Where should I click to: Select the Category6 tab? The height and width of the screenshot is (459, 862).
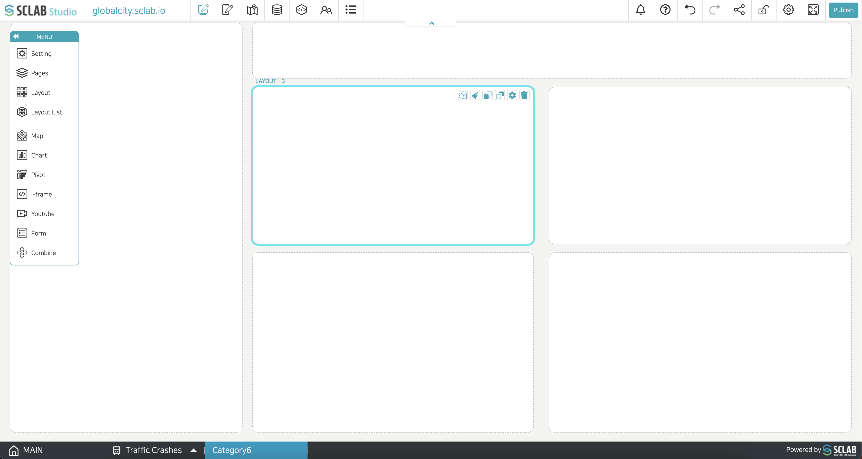tap(256, 450)
